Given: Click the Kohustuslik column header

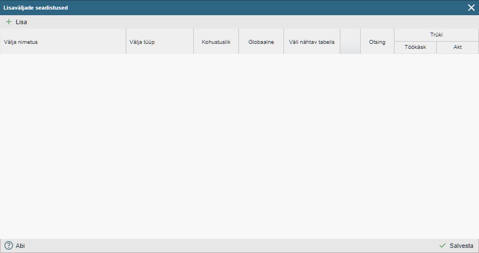Looking at the screenshot, I should pyautogui.click(x=216, y=42).
